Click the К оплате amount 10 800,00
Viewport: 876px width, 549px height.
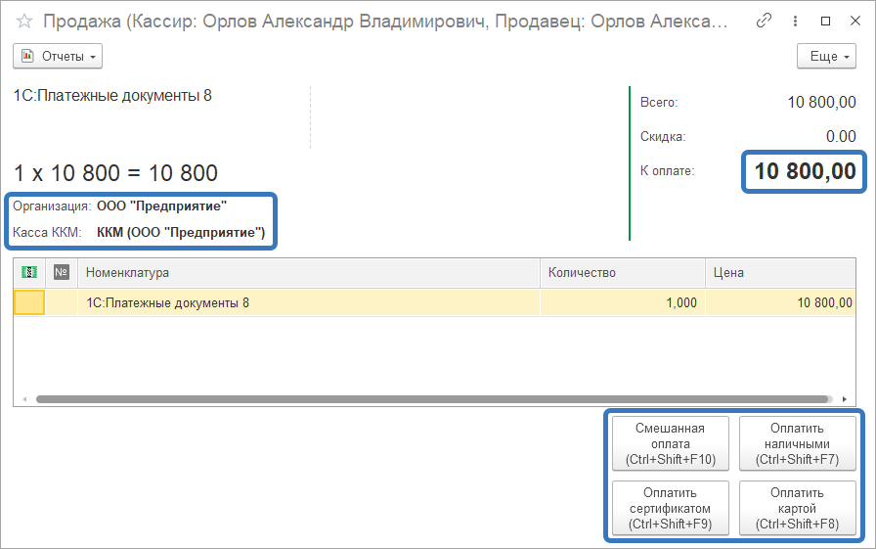click(x=805, y=171)
